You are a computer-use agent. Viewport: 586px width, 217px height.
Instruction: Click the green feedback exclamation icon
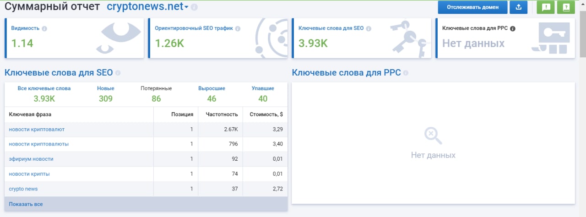545,7
